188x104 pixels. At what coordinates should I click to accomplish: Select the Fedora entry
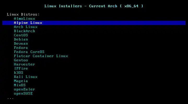click(x=21, y=48)
